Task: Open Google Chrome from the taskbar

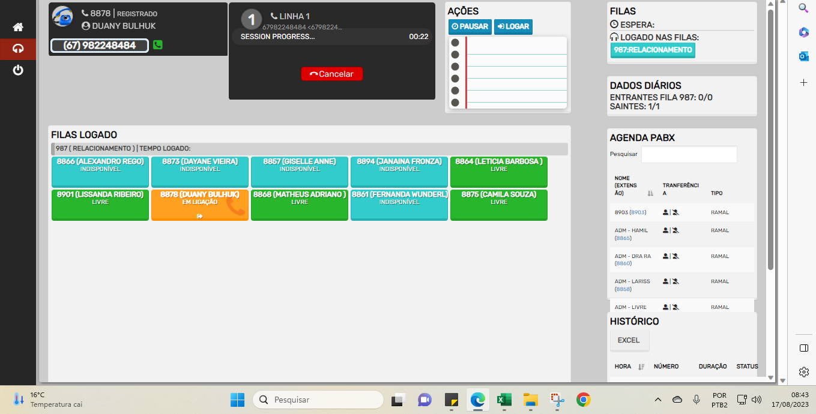Action: [x=583, y=400]
